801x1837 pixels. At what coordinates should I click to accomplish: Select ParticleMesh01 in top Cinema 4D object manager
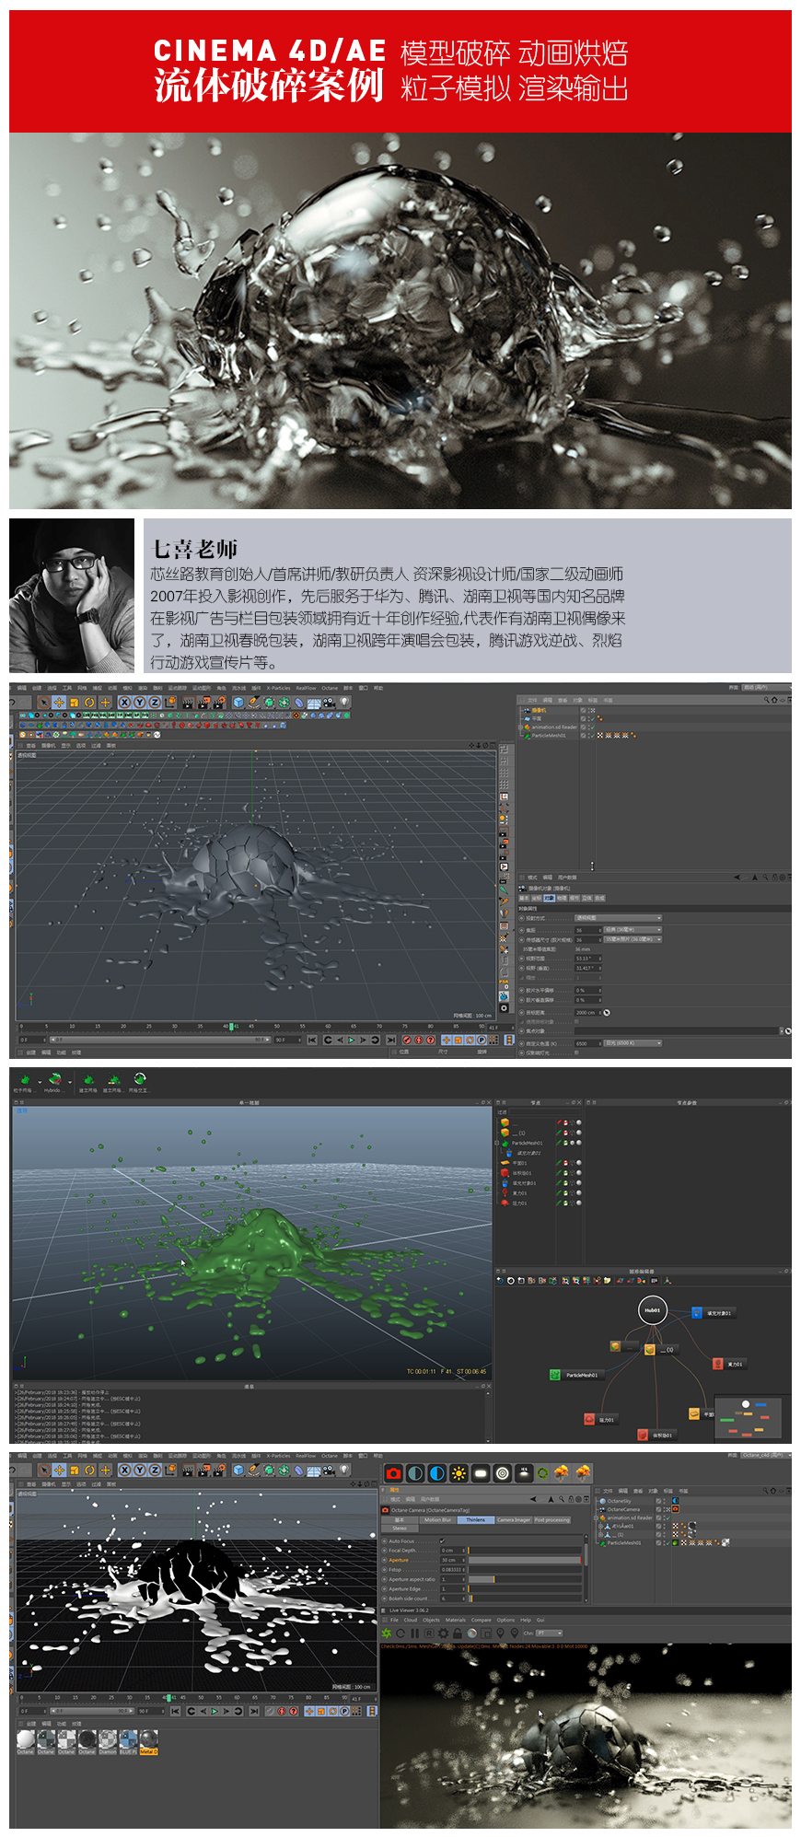pos(549,736)
